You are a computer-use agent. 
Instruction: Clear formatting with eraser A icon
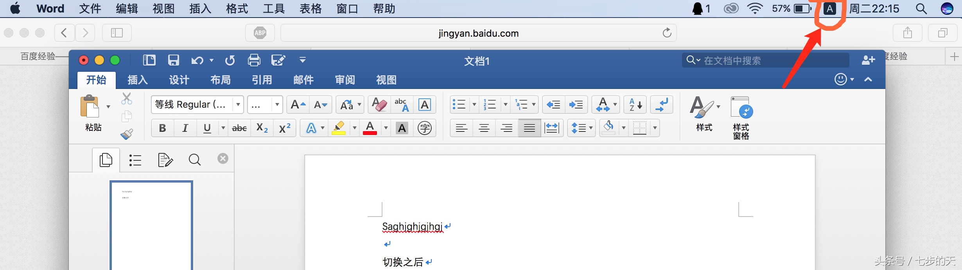pos(379,105)
